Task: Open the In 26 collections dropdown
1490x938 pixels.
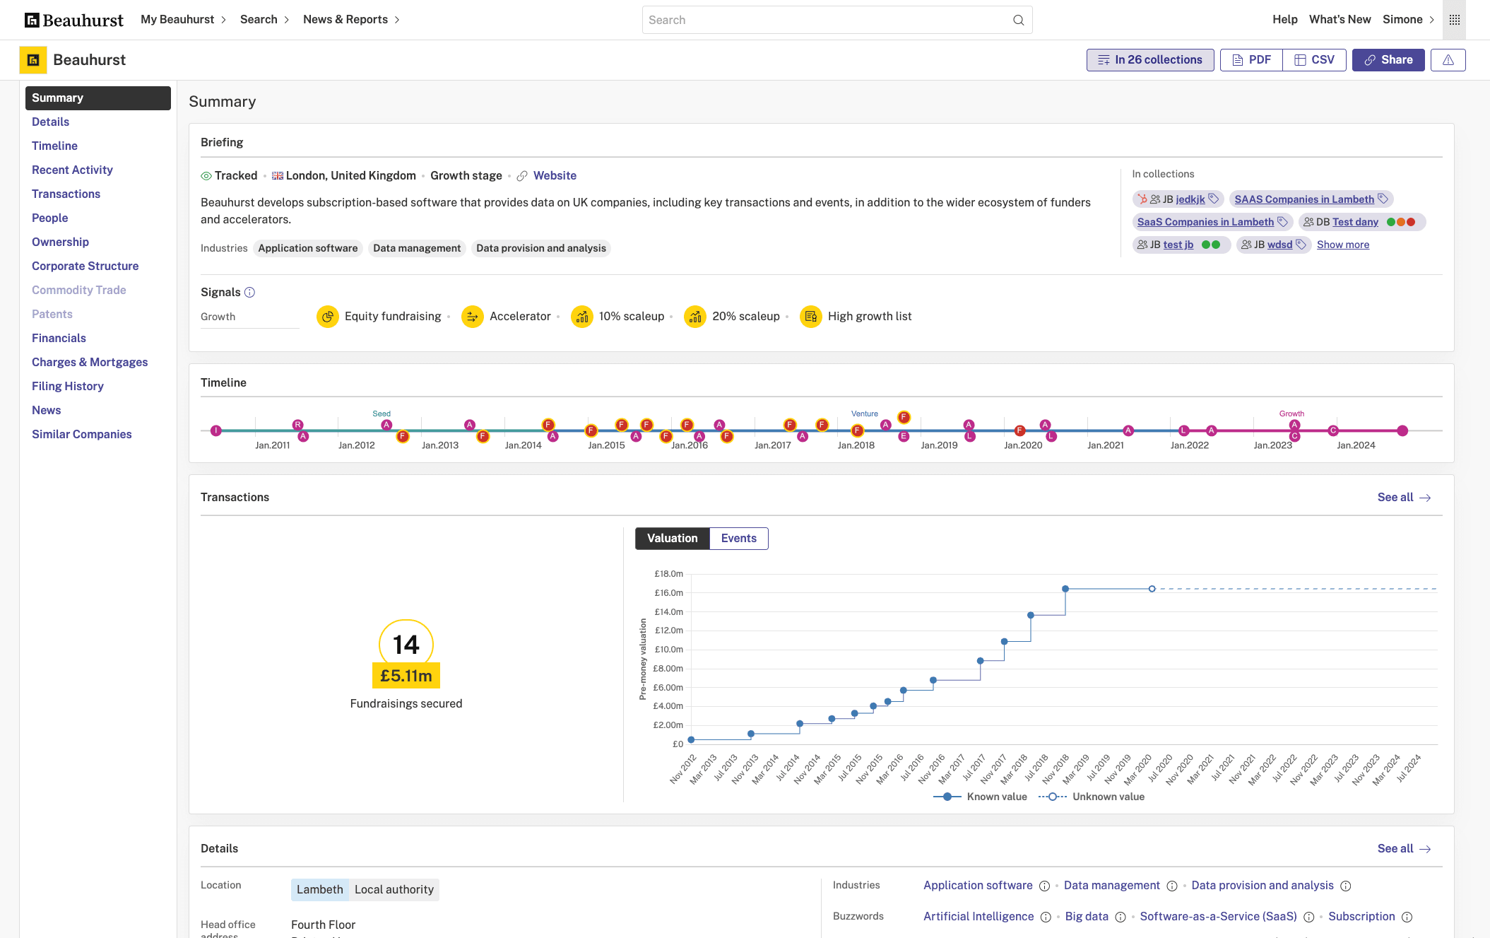Action: [1150, 60]
